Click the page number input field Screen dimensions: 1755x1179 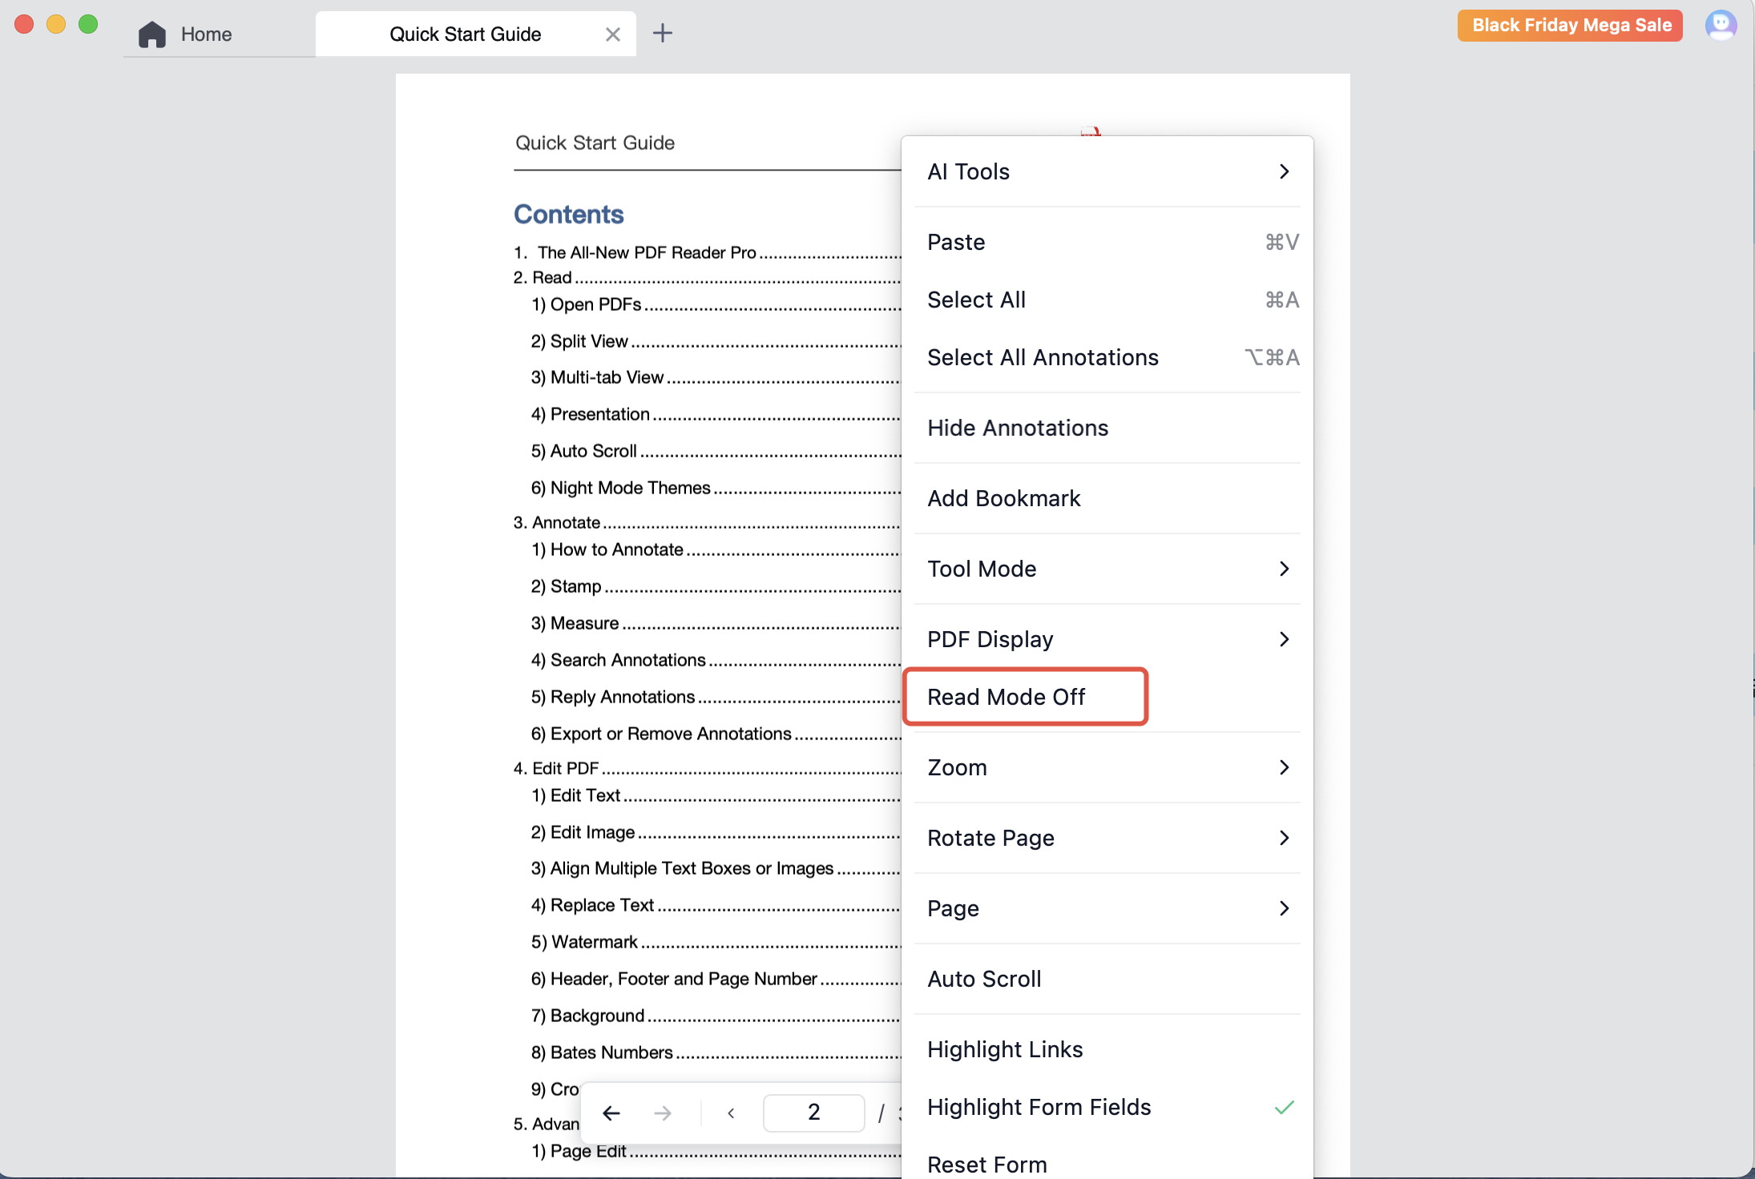[x=813, y=1113]
